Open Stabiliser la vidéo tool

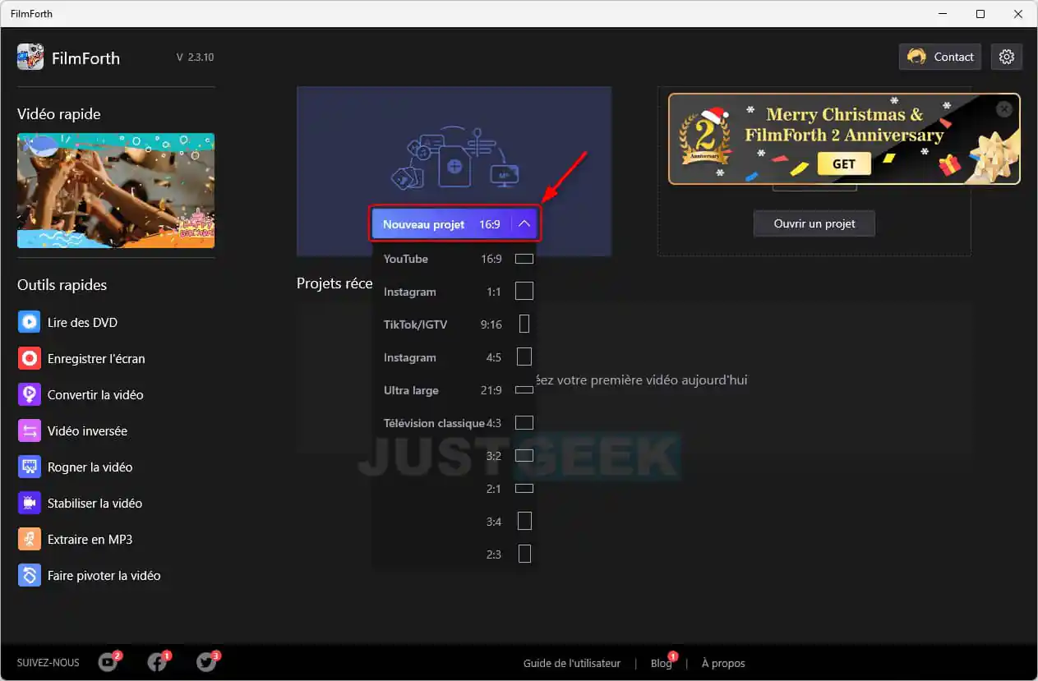pos(80,503)
